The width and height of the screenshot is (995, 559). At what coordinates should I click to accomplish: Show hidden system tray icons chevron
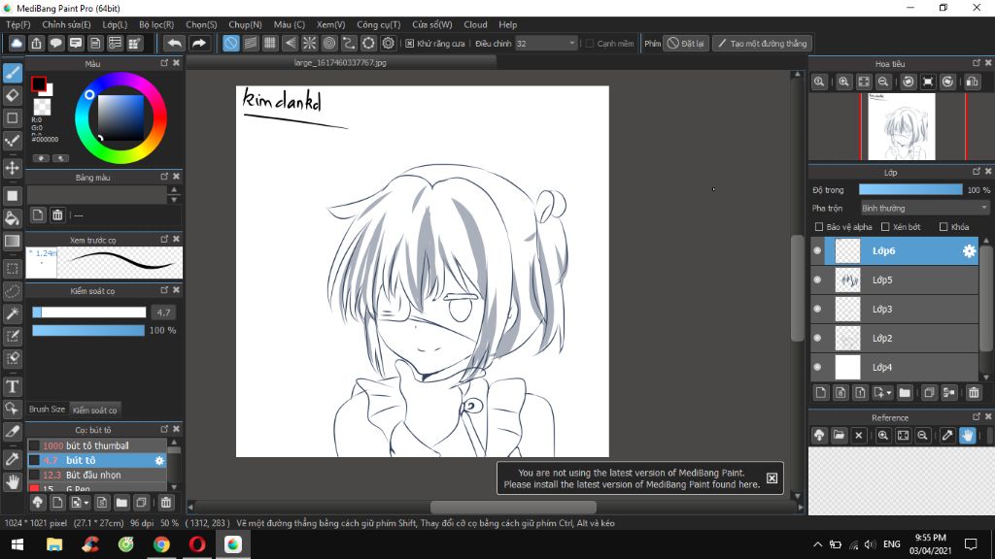tap(817, 544)
